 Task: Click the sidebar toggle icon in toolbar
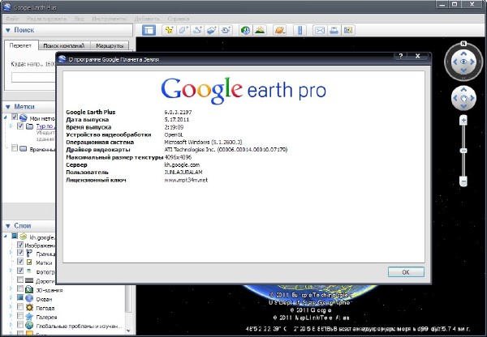(x=149, y=30)
